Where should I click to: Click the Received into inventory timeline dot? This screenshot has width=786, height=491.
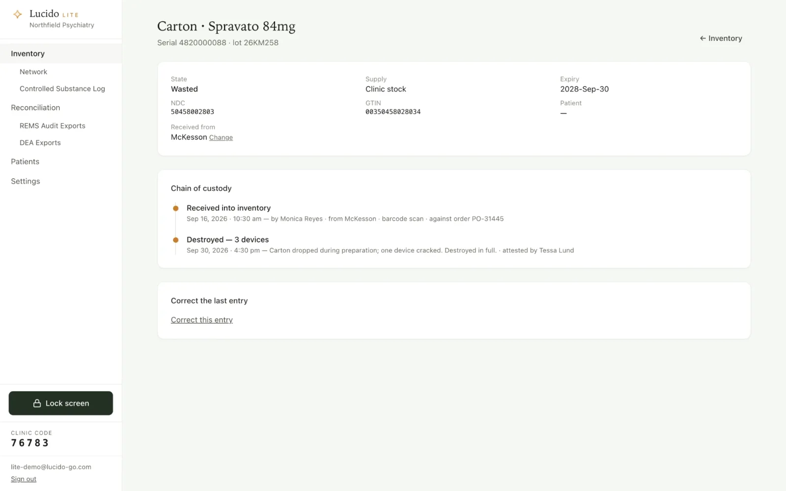(x=175, y=208)
